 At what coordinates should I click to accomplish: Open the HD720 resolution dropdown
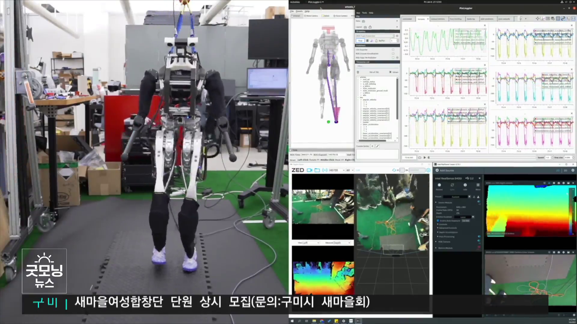(337, 170)
